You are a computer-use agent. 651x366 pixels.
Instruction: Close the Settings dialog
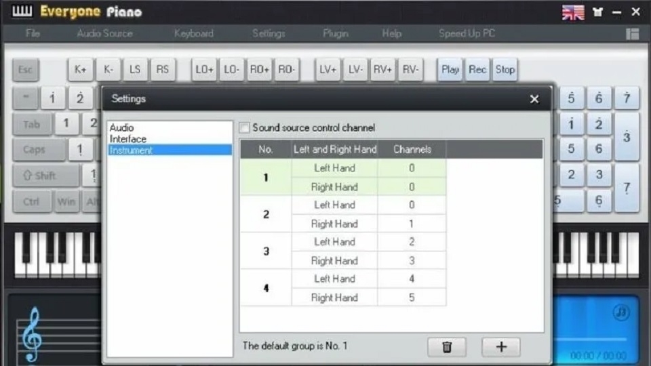[x=534, y=99]
